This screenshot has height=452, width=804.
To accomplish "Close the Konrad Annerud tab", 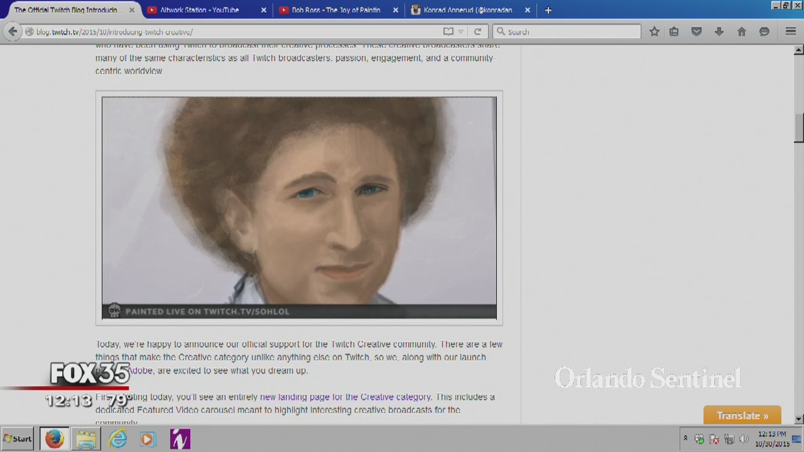I will point(528,10).
